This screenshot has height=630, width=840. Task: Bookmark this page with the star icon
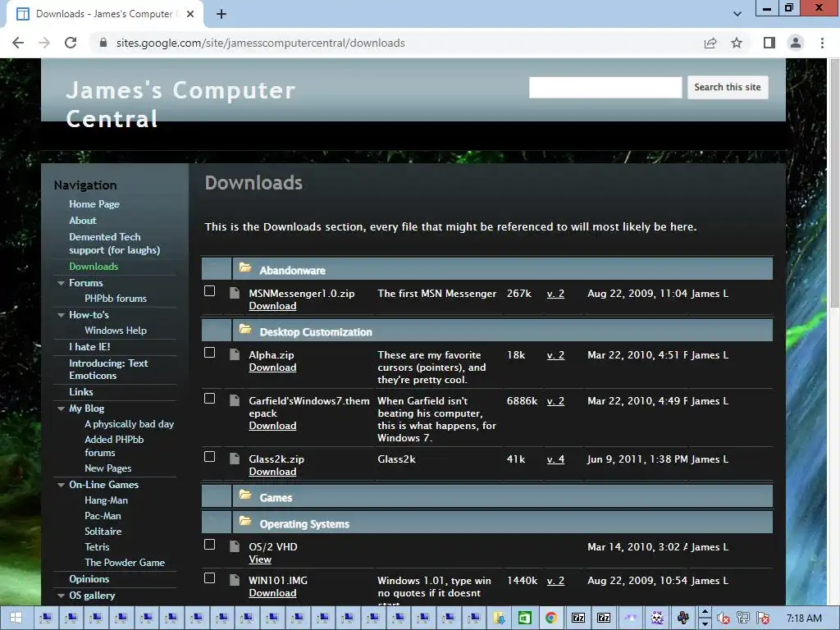point(737,43)
